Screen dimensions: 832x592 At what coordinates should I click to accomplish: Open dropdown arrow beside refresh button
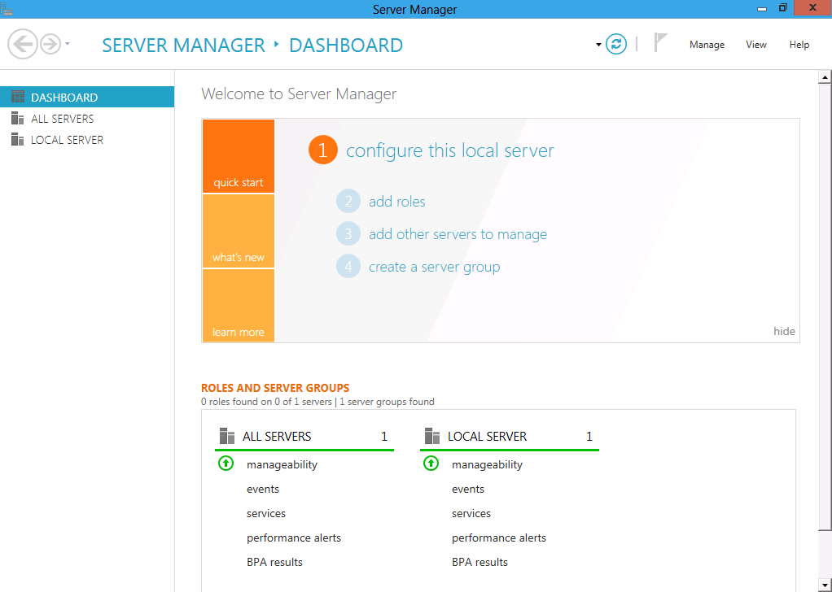(x=598, y=45)
